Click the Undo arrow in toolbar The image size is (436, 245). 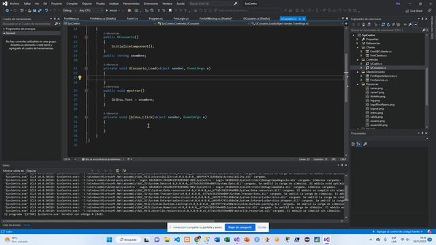coord(46,11)
